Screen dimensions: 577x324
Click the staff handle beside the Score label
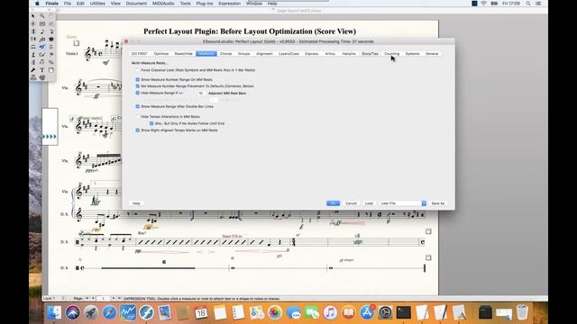(76, 43)
